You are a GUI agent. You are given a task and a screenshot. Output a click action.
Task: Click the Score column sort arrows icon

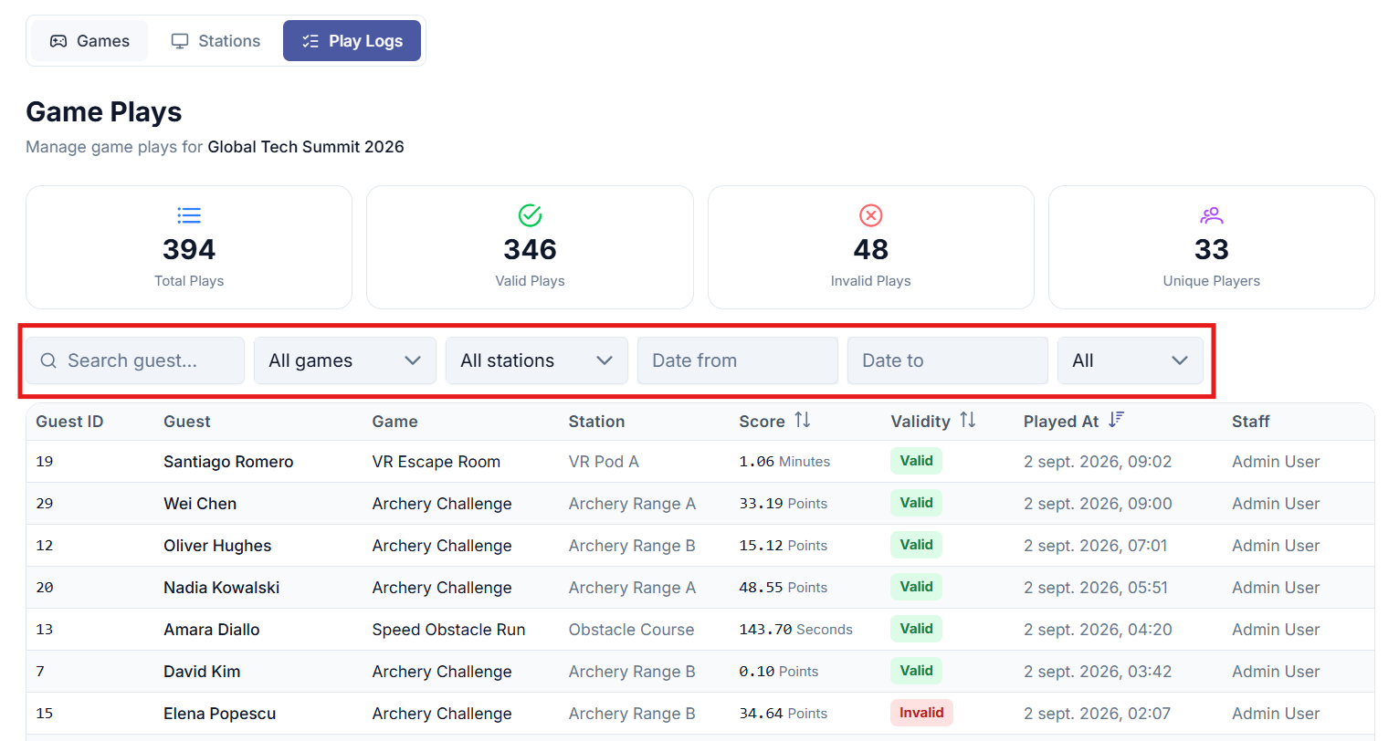(x=802, y=420)
